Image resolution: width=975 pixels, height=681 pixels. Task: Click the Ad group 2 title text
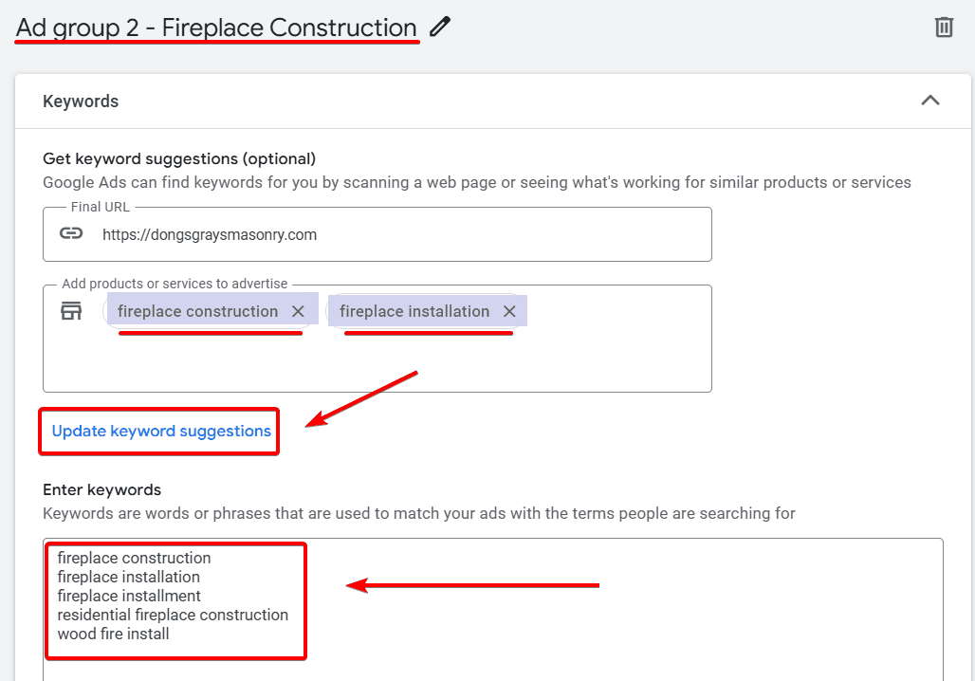coord(216,28)
